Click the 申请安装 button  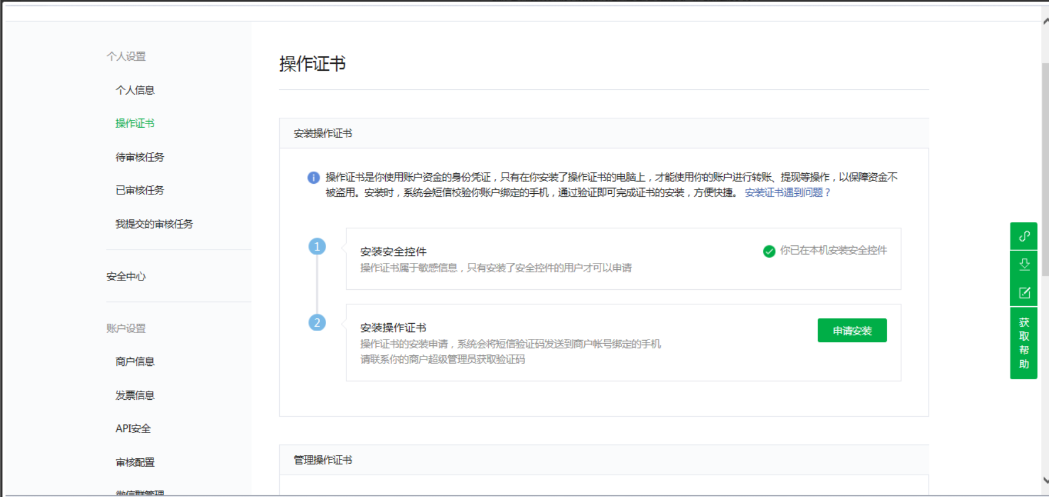click(x=852, y=330)
